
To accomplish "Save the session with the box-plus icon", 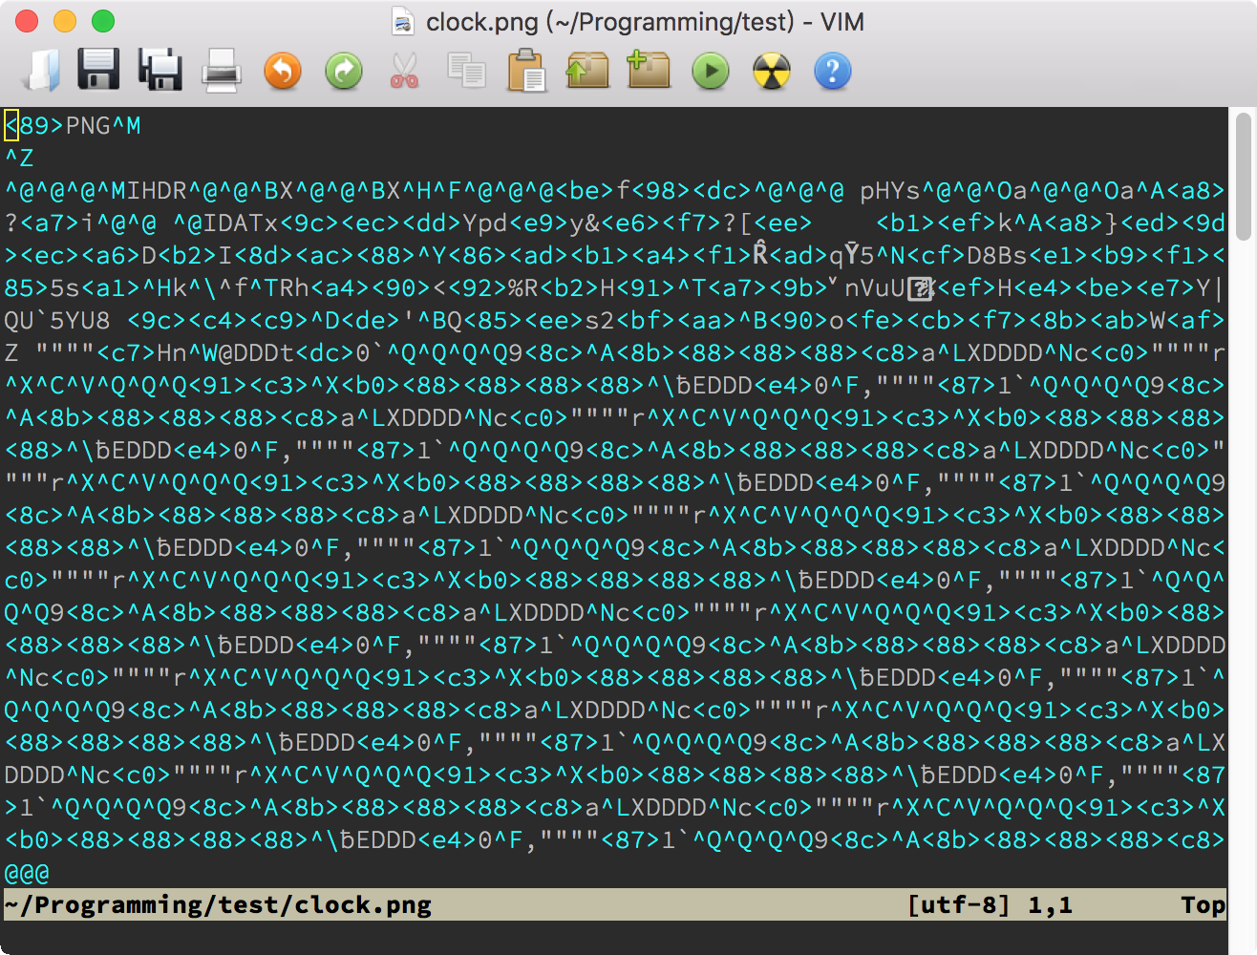I will [649, 71].
